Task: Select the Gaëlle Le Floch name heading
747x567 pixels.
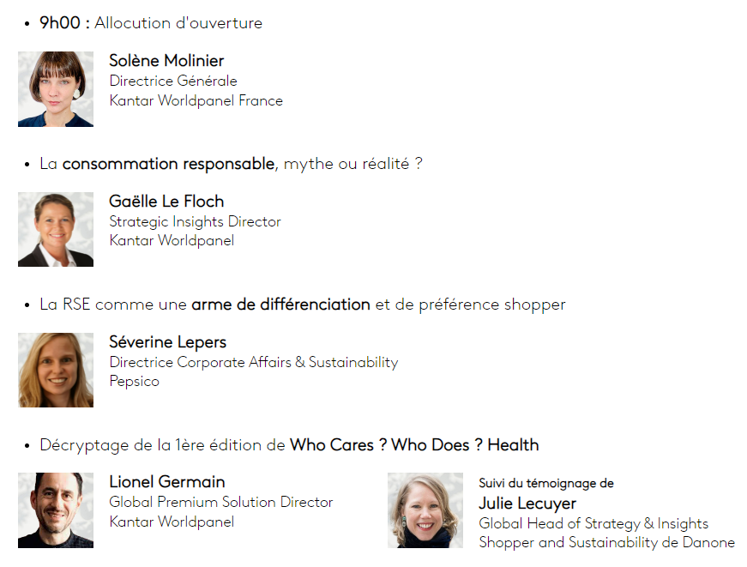Action: [x=166, y=202]
